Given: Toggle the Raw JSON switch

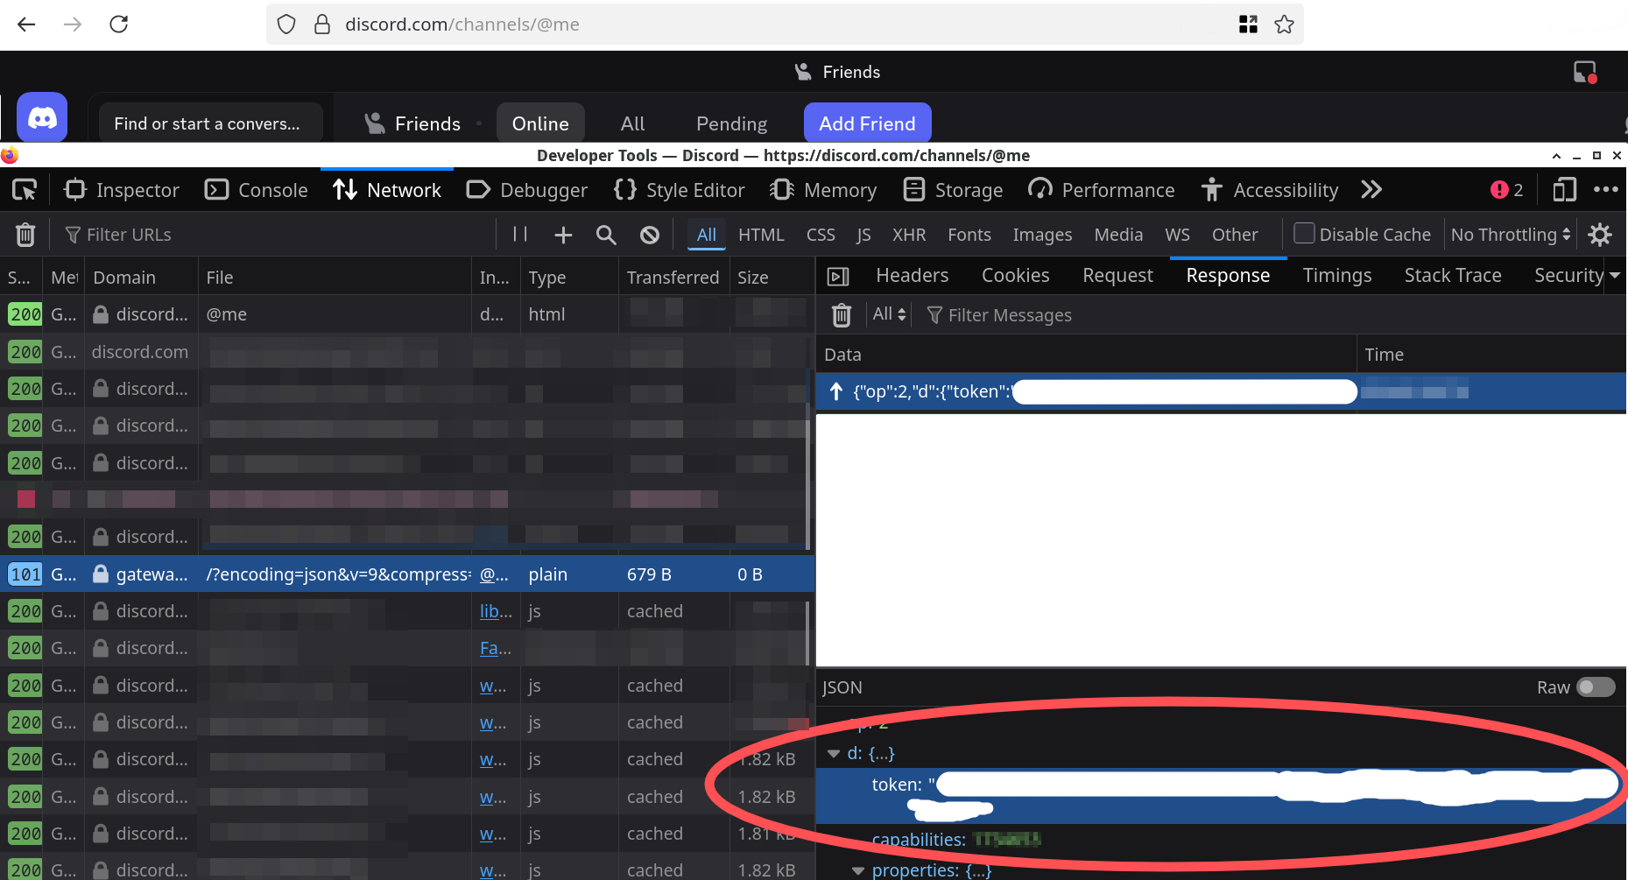Looking at the screenshot, I should coord(1596,687).
